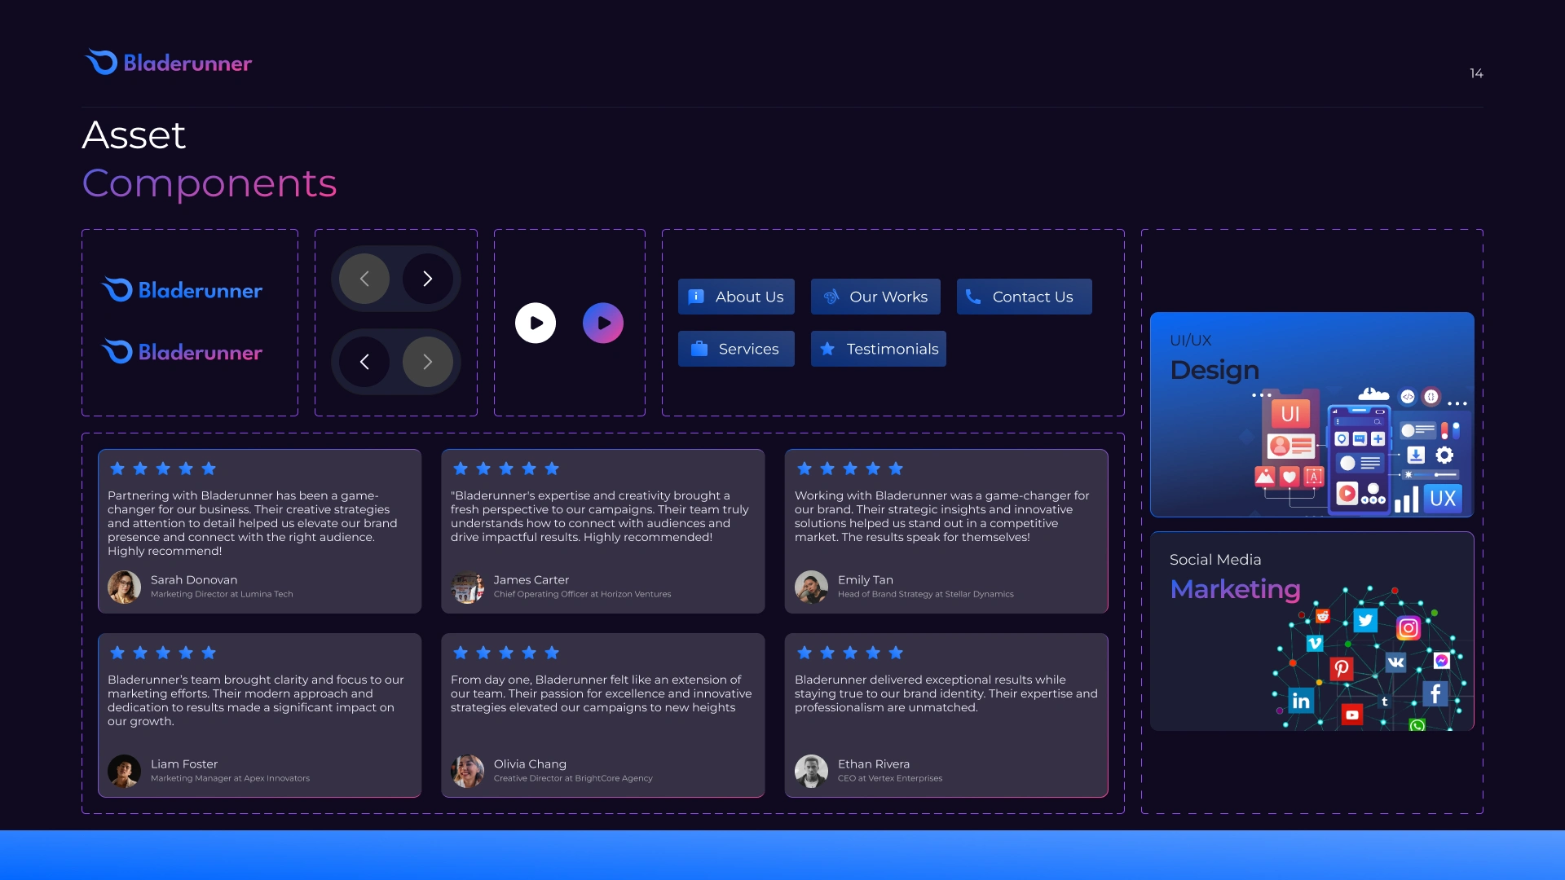
Task: Click Sarah Donovan's avatar photo
Action: coord(125,587)
